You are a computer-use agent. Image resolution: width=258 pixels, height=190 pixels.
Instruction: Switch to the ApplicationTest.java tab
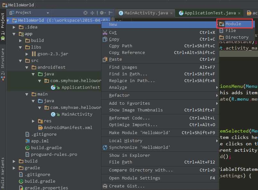coord(210,13)
